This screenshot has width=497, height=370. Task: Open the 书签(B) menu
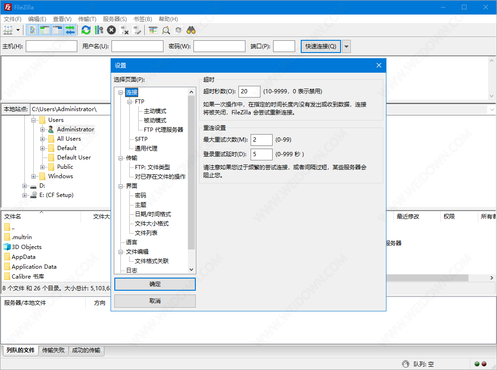[142, 19]
